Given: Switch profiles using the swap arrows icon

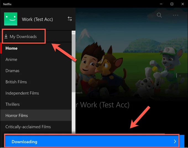Looking at the screenshot, I should (x=70, y=19).
